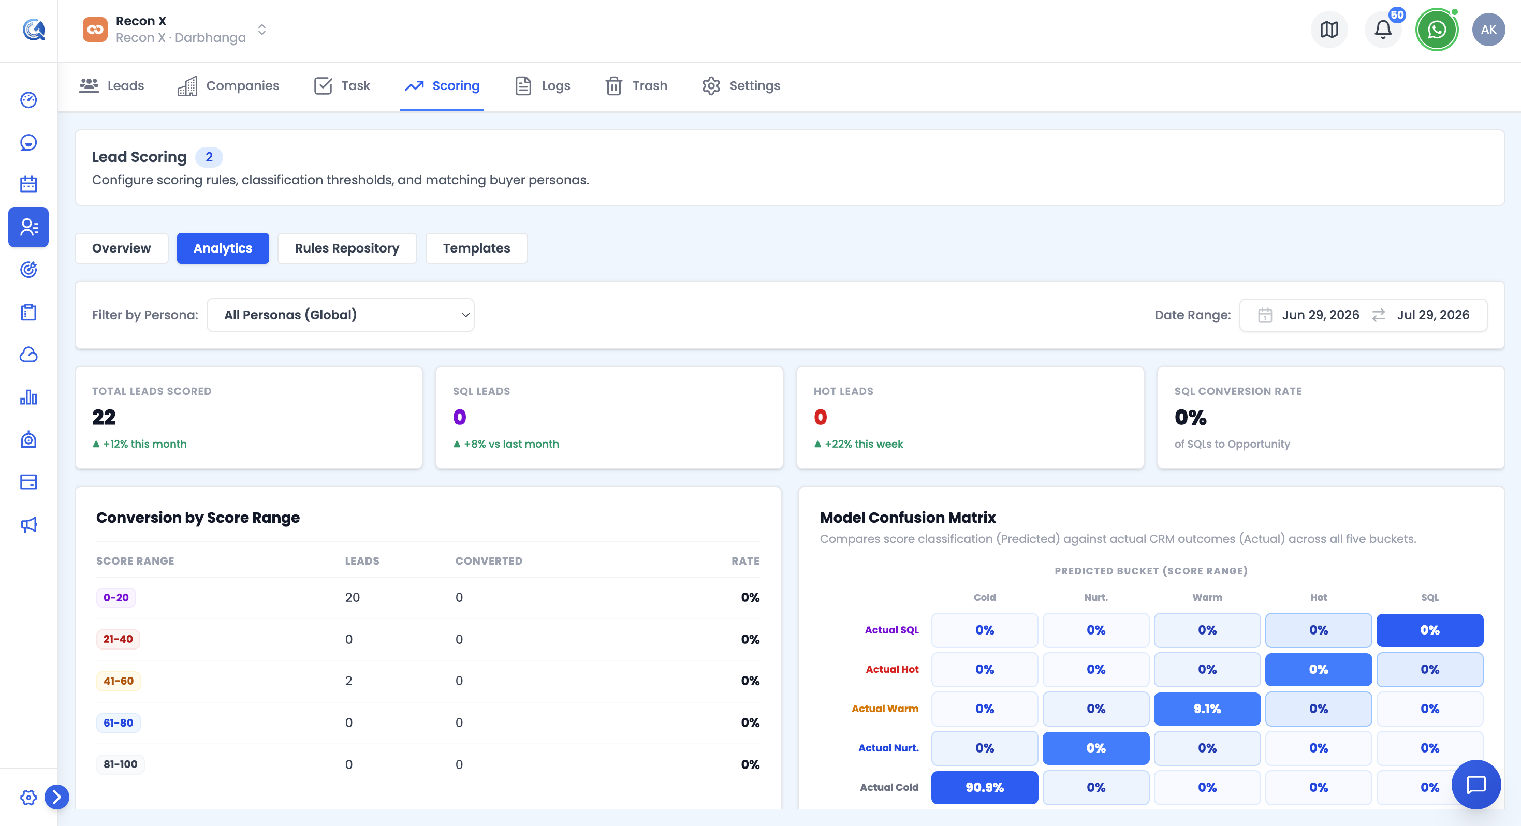
Task: Open the card layout sidebar icon
Action: click(28, 482)
